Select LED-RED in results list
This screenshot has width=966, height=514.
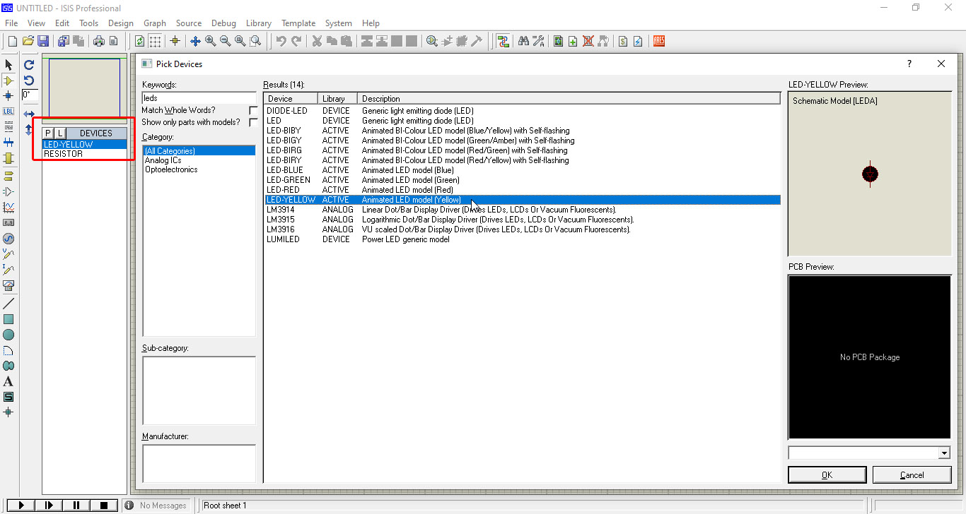[523, 190]
